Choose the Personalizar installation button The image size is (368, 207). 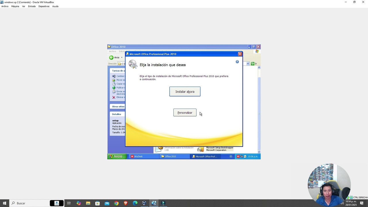point(185,113)
